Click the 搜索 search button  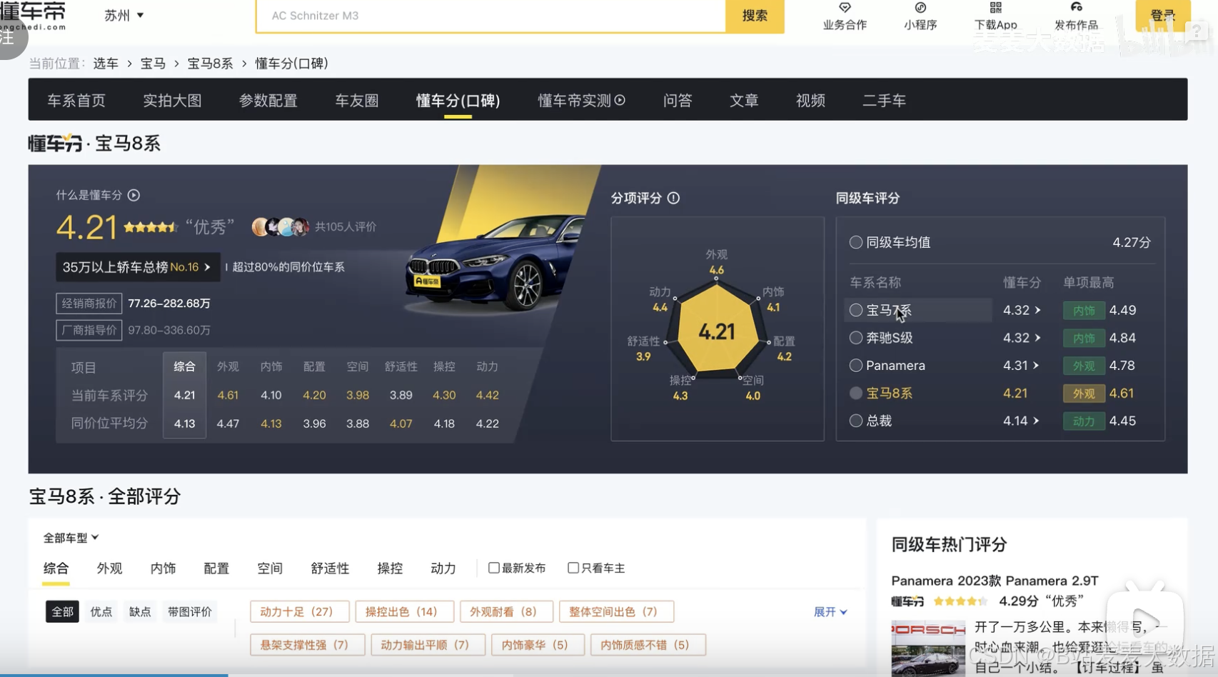(x=755, y=16)
